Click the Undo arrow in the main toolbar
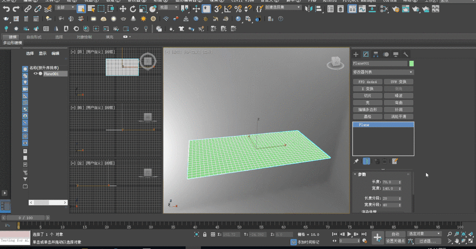Screen dimensions: 476x249 pos(6,9)
